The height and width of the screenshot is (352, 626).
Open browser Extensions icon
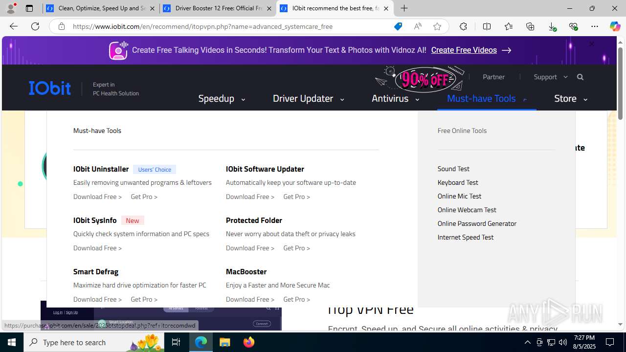point(463,26)
